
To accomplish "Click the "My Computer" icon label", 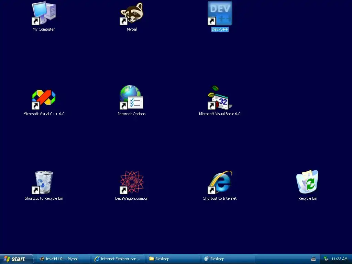I will 44,30.
